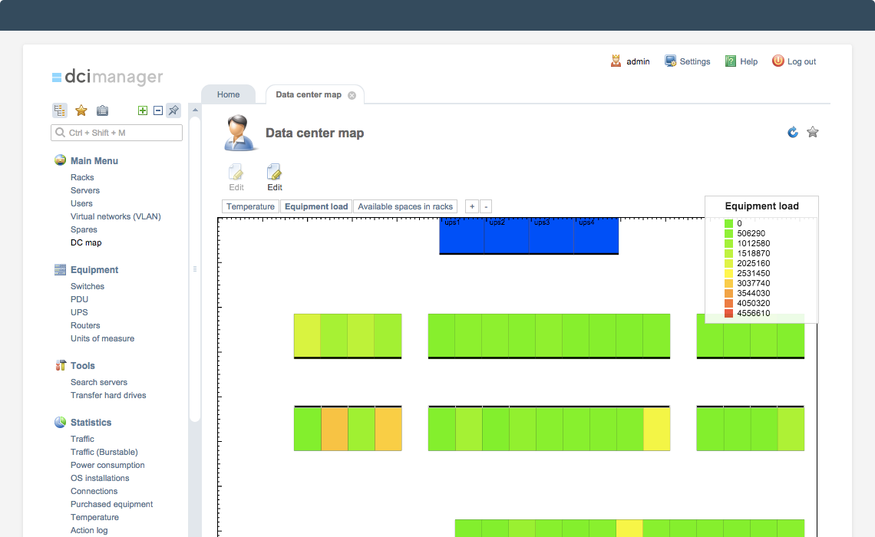Click the admin user icon
875x537 pixels.
click(616, 61)
